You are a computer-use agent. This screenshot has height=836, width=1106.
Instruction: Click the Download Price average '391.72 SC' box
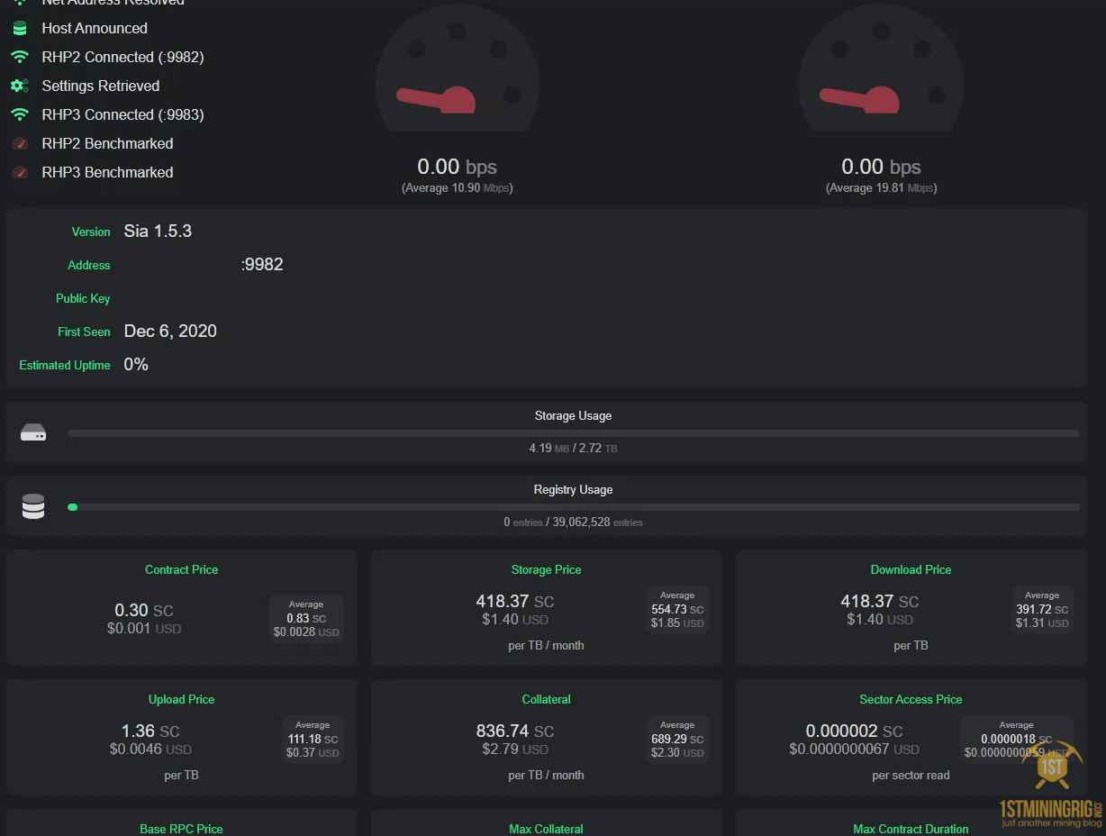(x=1042, y=609)
